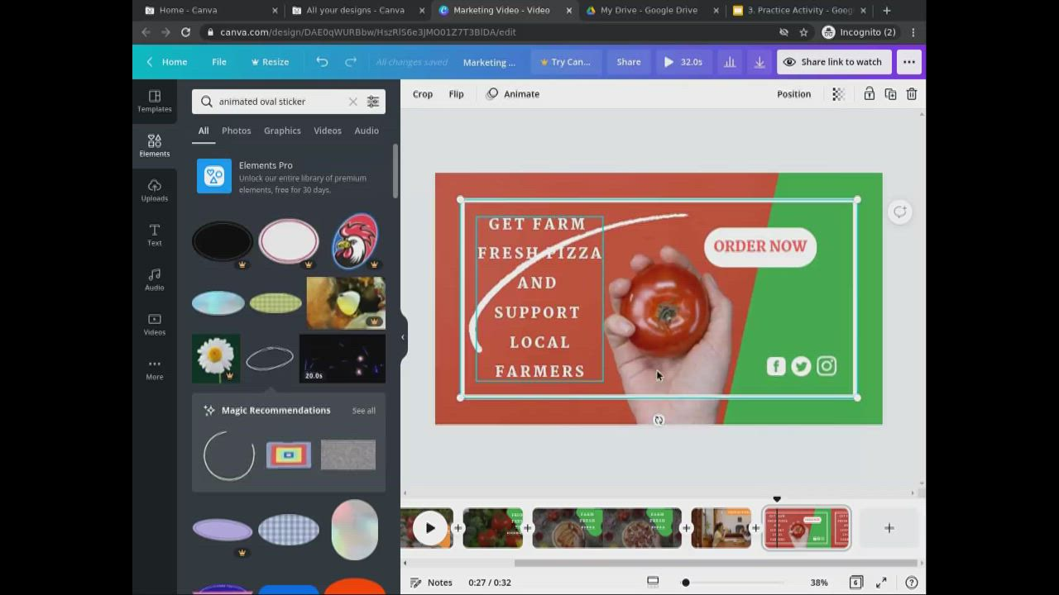Download the video design
Viewport: 1059px width, 595px height.
[x=759, y=61]
